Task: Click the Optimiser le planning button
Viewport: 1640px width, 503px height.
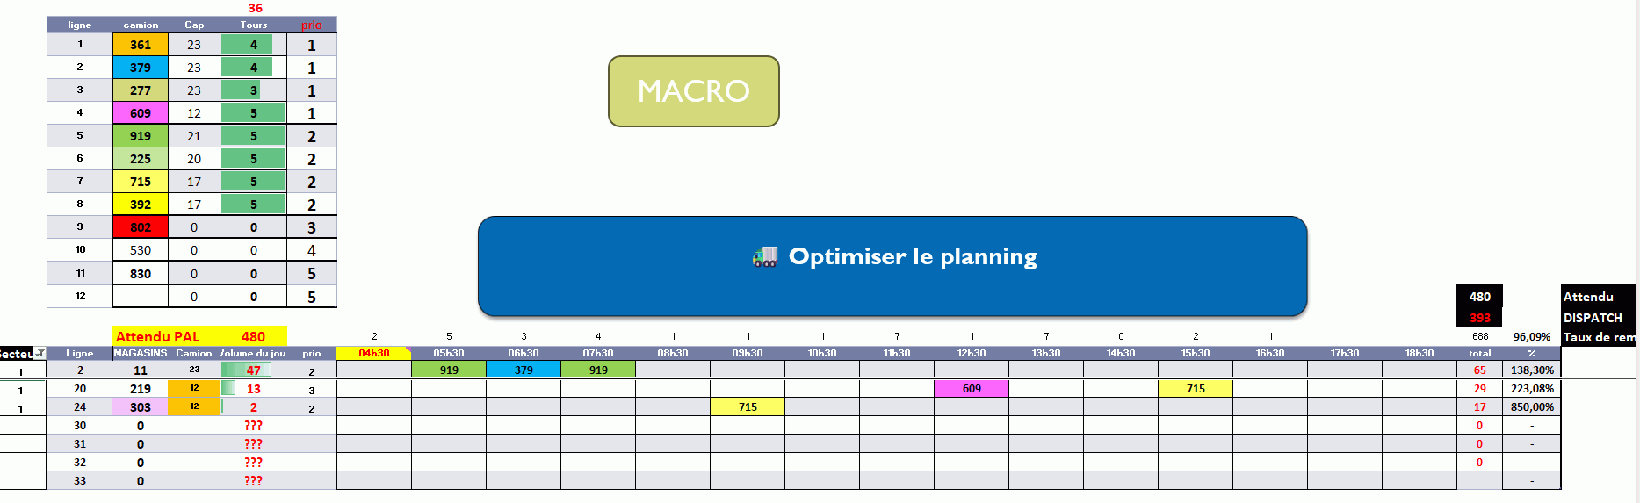Action: 892,266
